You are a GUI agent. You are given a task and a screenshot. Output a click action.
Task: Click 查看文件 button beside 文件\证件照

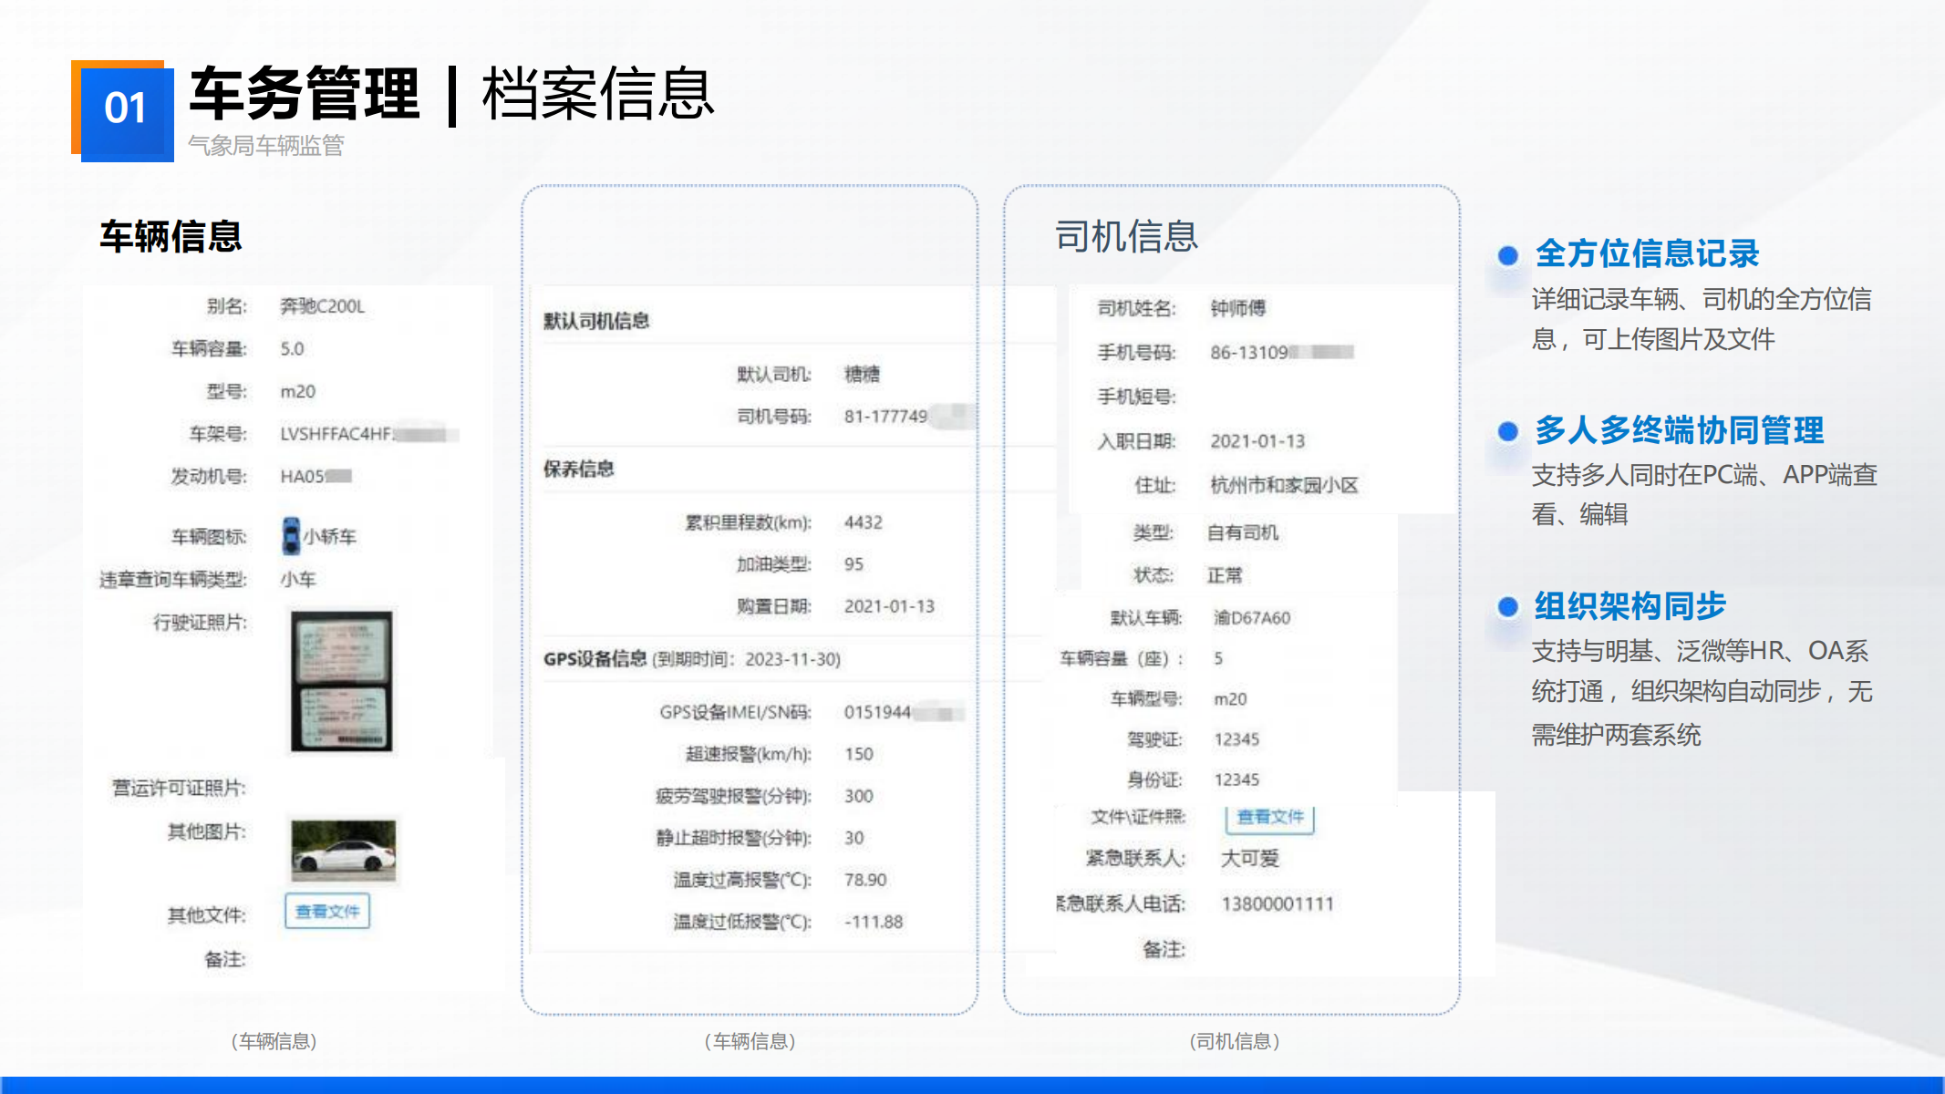pos(1269,817)
